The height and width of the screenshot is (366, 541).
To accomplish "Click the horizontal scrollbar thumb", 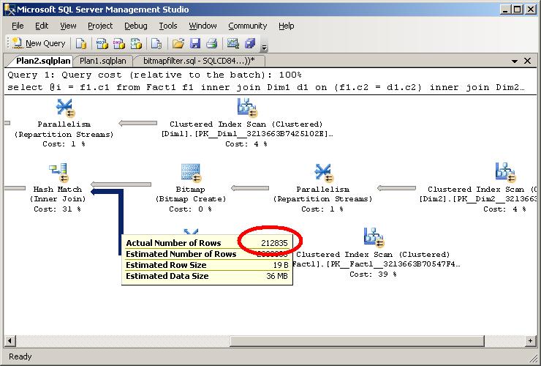I will [357, 341].
